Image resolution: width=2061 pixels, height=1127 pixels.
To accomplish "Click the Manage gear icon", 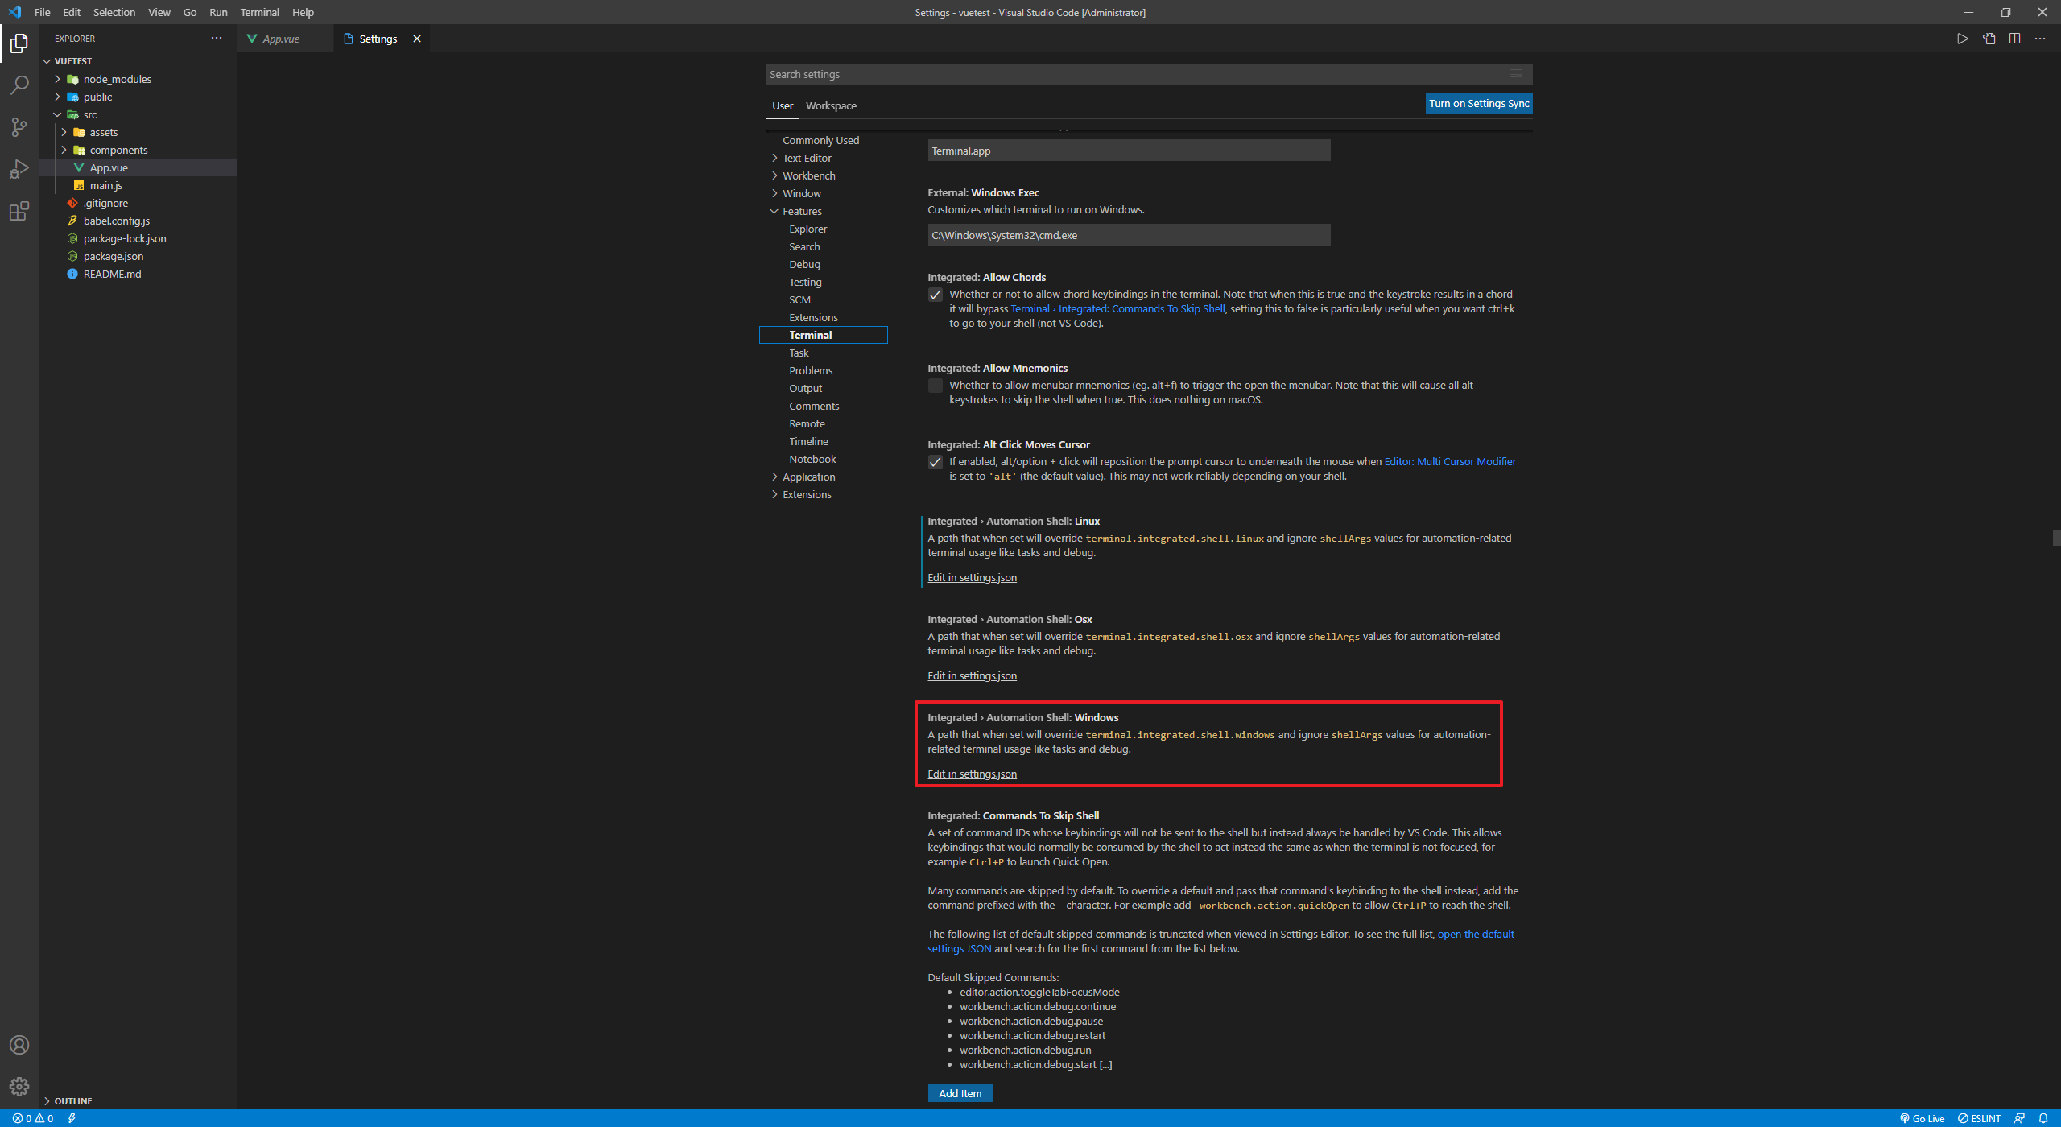I will (19, 1087).
